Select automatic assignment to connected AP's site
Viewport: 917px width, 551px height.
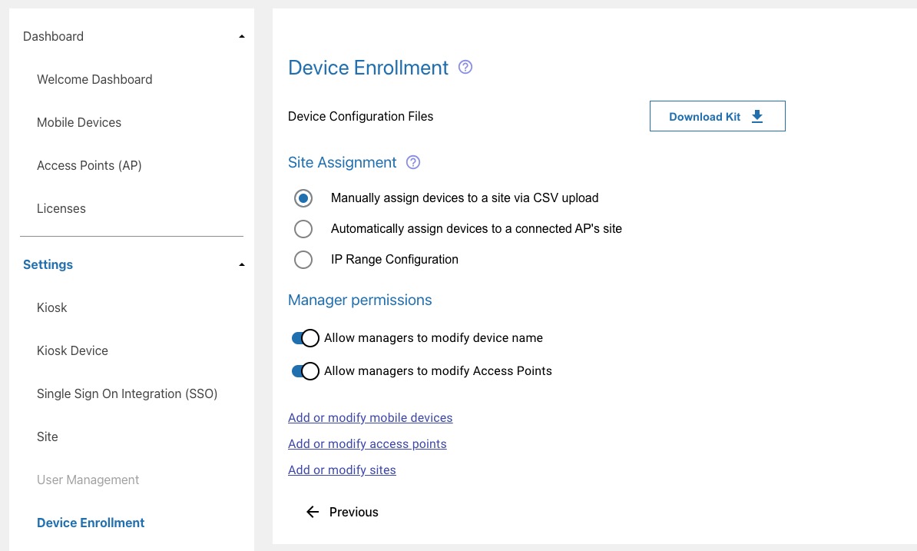click(303, 229)
